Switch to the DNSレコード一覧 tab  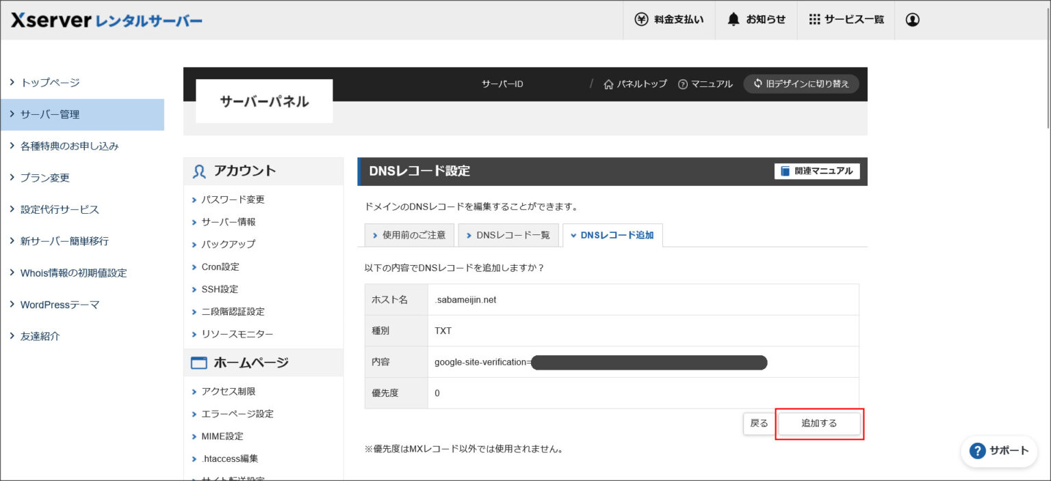(508, 235)
